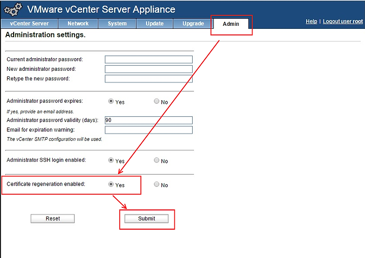Select the Upgrade tab

point(193,24)
